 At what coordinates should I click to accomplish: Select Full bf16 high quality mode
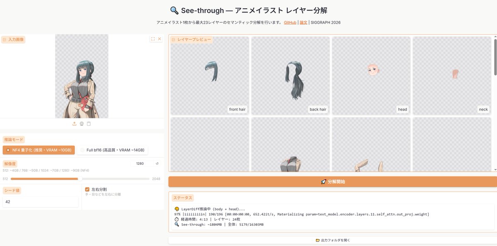(x=113, y=150)
